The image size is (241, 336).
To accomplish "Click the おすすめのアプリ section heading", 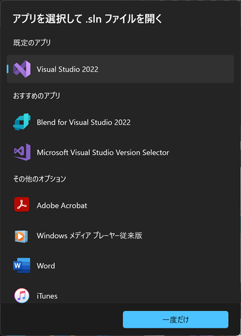I will tap(37, 95).
